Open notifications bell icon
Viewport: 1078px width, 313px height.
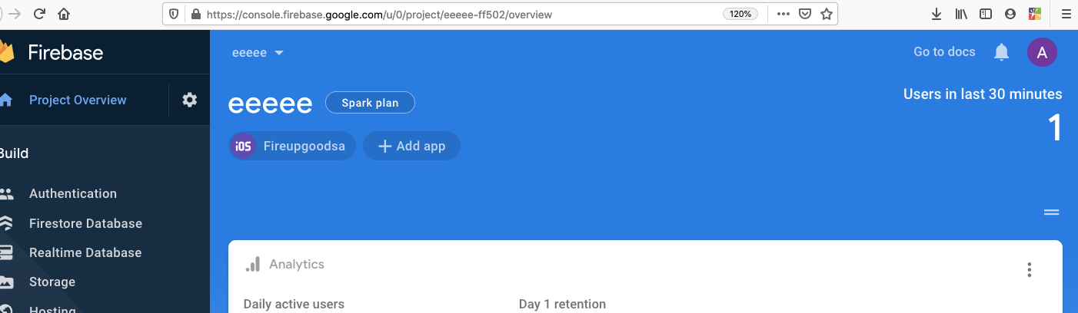1001,52
